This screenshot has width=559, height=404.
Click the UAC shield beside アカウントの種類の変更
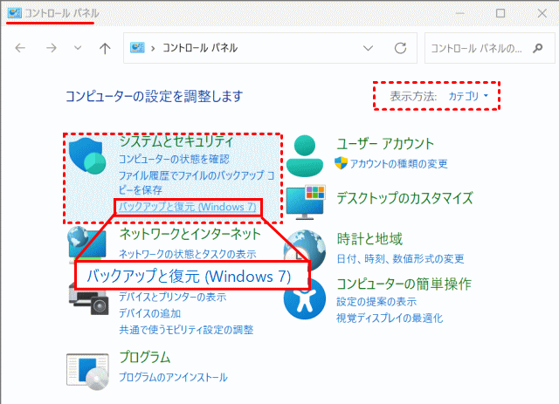pos(342,163)
